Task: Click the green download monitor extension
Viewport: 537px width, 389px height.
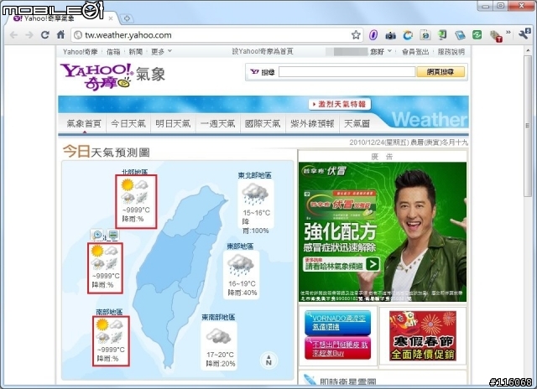Action: (x=442, y=35)
